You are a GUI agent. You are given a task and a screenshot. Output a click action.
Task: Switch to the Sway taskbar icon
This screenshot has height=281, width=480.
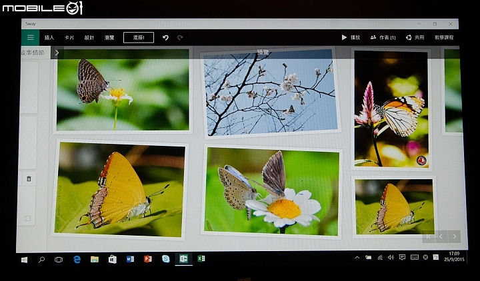184,259
